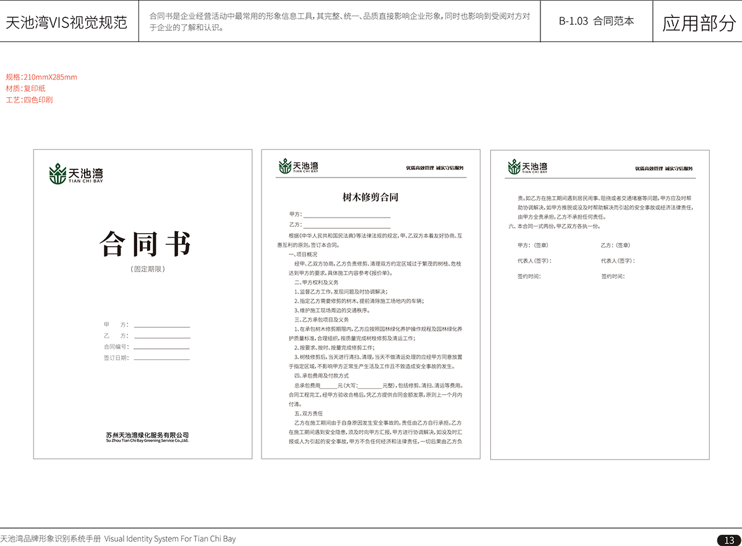Viewport: 742px width, 546px height.
Task: Click the 签订日期 blank line on the cover
Action: coord(162,358)
